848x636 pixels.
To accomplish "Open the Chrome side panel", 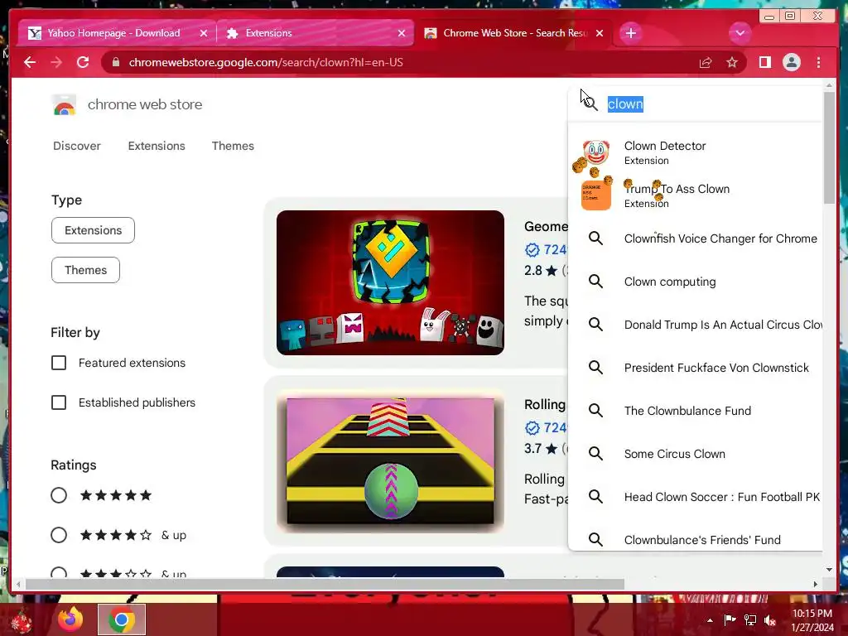I will point(764,62).
